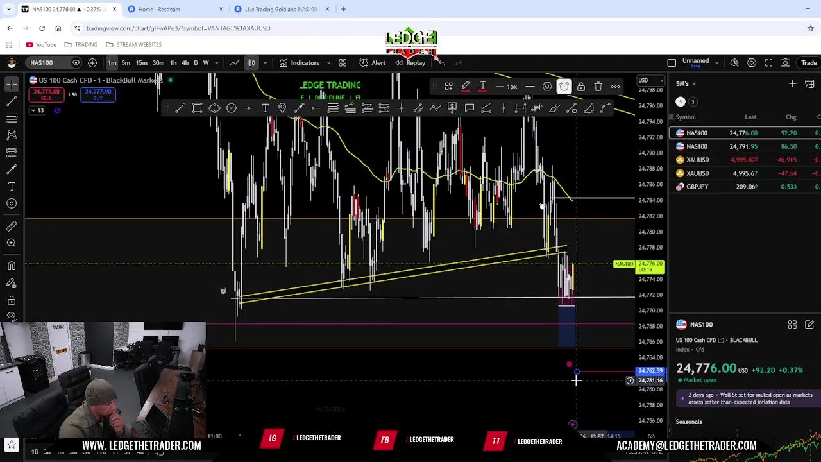Select the brush tool in left sidebar
Viewport: 821px width, 462px height.
(12, 169)
